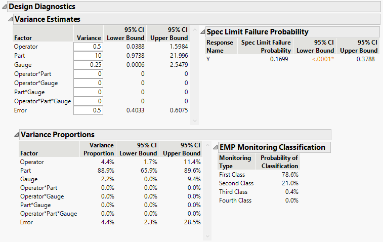The height and width of the screenshot is (242, 383).
Task: Collapse the Design Diagnostics outline triangle
Action: tap(5, 7)
